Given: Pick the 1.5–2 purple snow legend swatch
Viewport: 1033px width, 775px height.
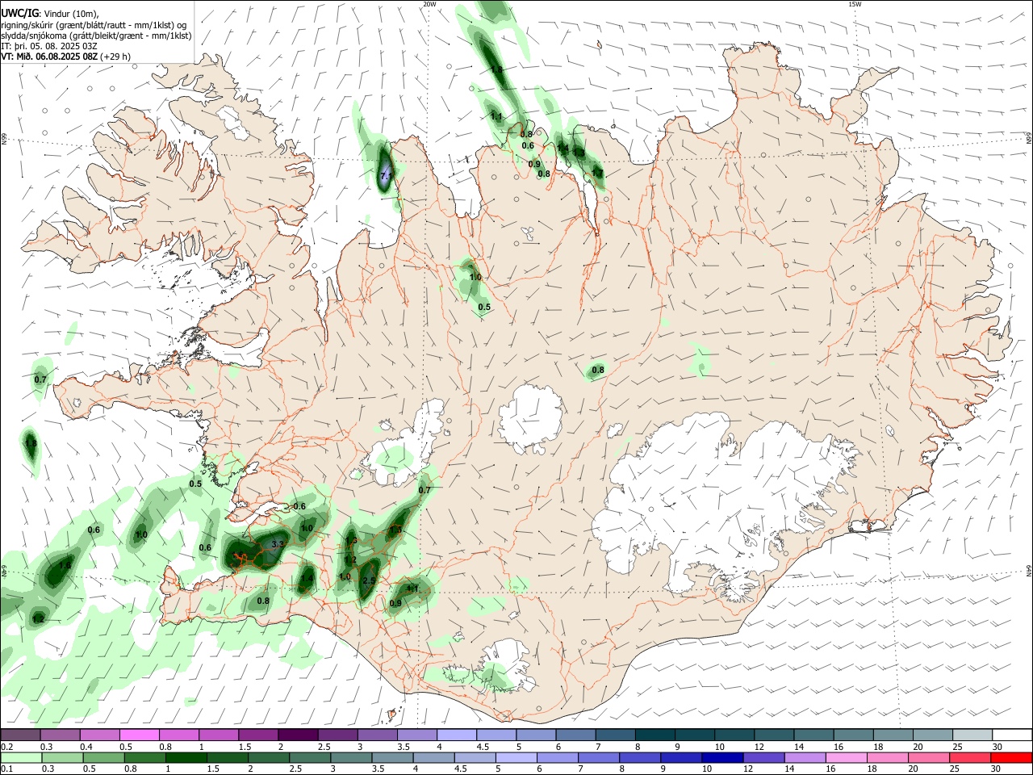Looking at the screenshot, I should 258,735.
